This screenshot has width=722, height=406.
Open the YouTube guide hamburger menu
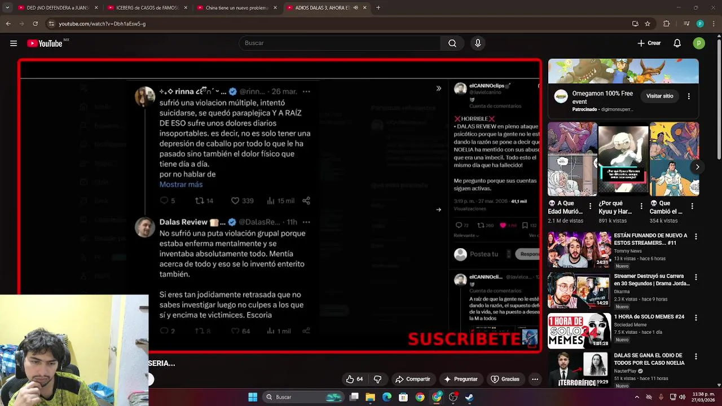[14, 43]
